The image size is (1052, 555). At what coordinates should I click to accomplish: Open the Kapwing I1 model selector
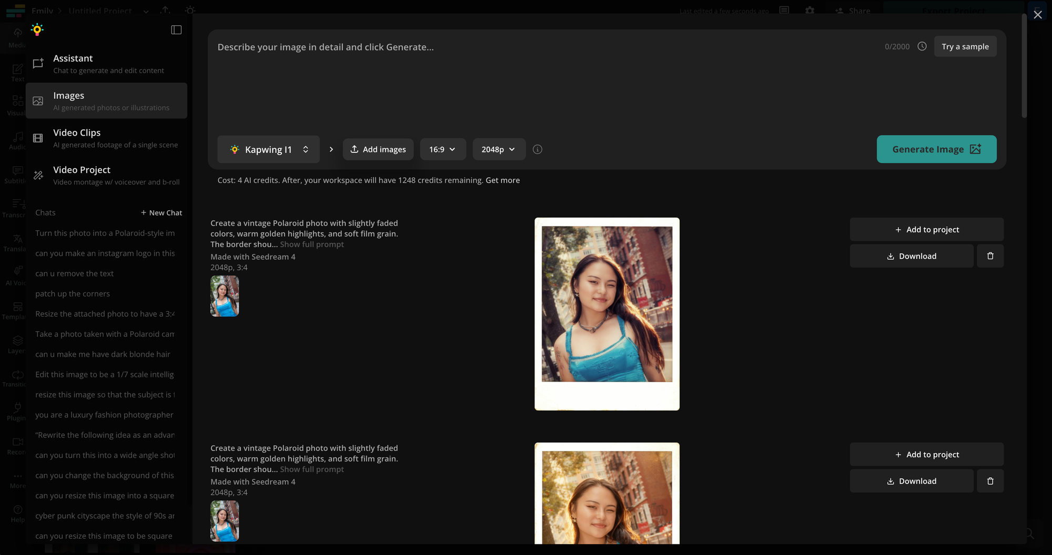pos(268,149)
